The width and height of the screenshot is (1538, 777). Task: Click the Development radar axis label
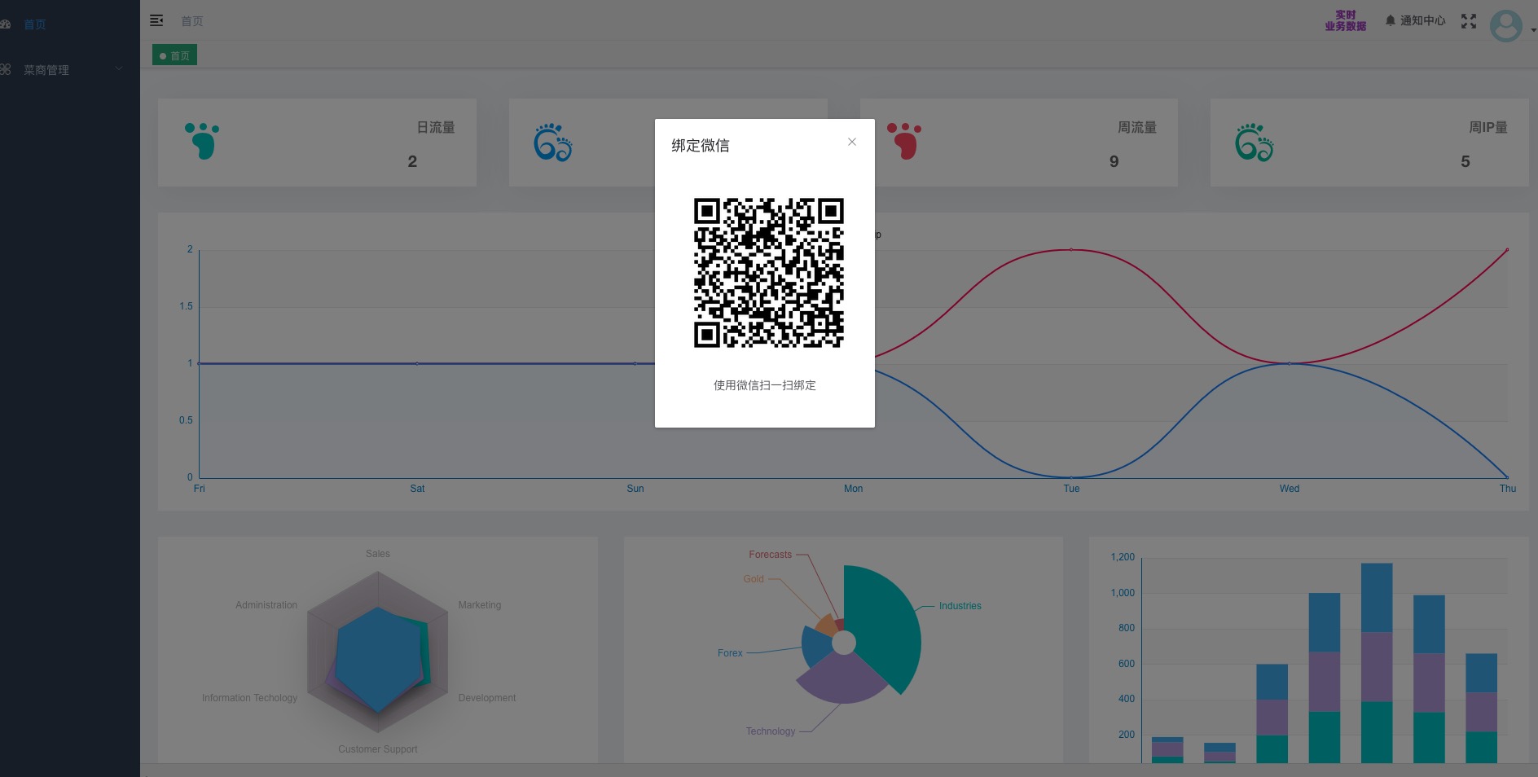pos(487,698)
